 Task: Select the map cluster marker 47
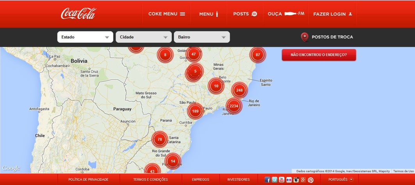(194, 54)
